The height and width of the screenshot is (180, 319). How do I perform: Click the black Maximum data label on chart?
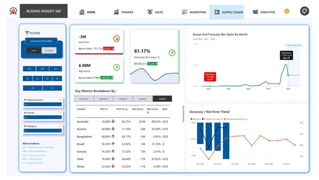tap(286, 55)
